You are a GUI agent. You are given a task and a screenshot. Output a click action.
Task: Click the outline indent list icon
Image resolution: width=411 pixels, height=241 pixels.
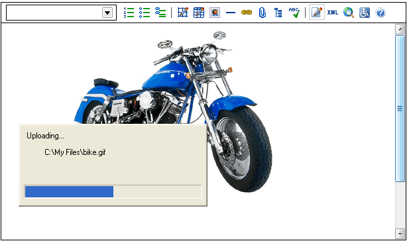[160, 13]
